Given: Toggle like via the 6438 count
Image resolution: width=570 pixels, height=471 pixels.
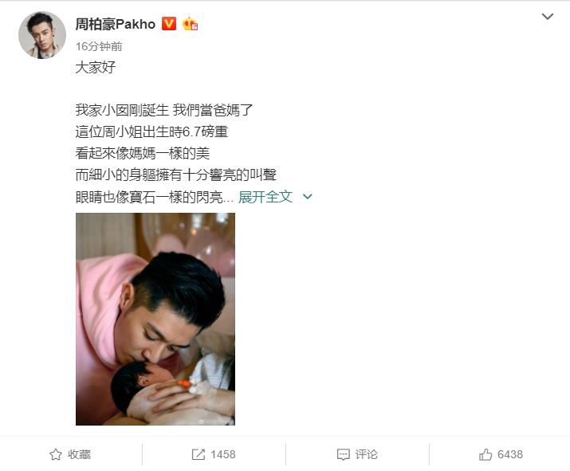Looking at the screenshot, I should tap(510, 454).
